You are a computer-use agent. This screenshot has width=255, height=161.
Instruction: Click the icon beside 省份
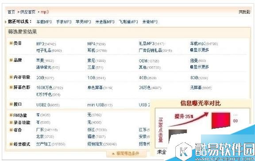click(x=11, y=130)
